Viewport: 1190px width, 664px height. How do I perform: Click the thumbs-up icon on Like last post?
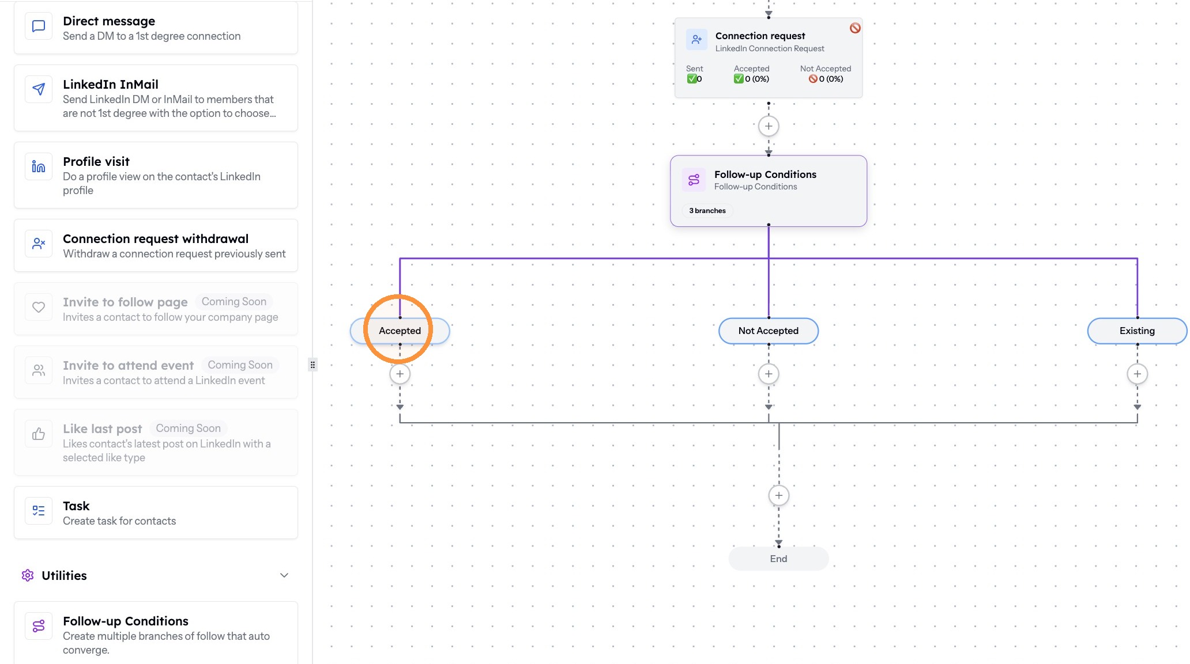39,434
